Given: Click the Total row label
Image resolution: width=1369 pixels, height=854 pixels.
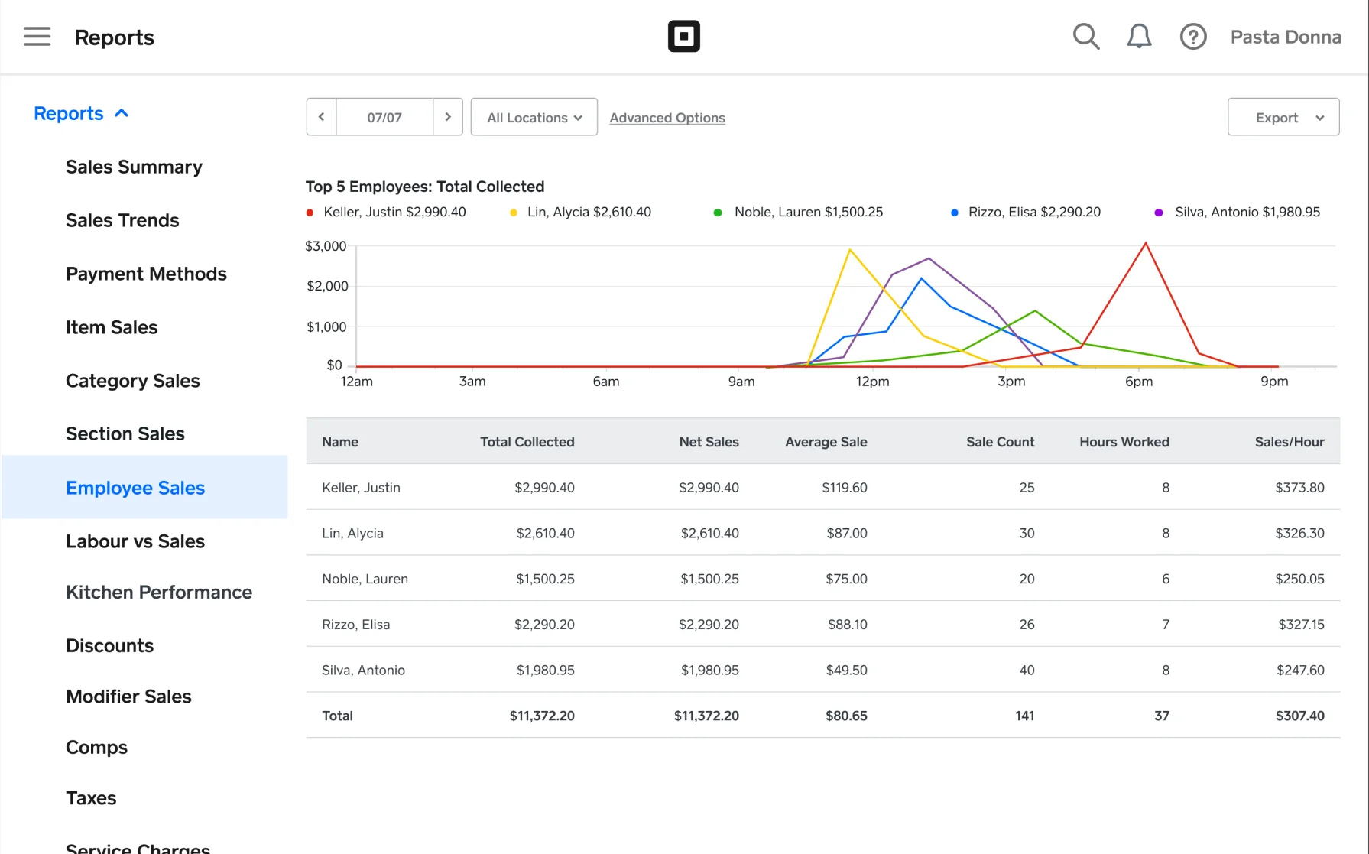Looking at the screenshot, I should 337,716.
